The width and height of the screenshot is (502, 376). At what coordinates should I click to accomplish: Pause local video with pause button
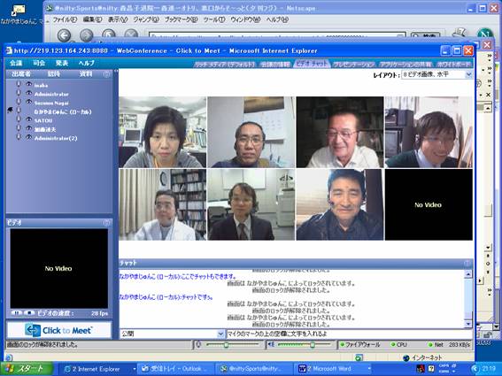[16, 313]
